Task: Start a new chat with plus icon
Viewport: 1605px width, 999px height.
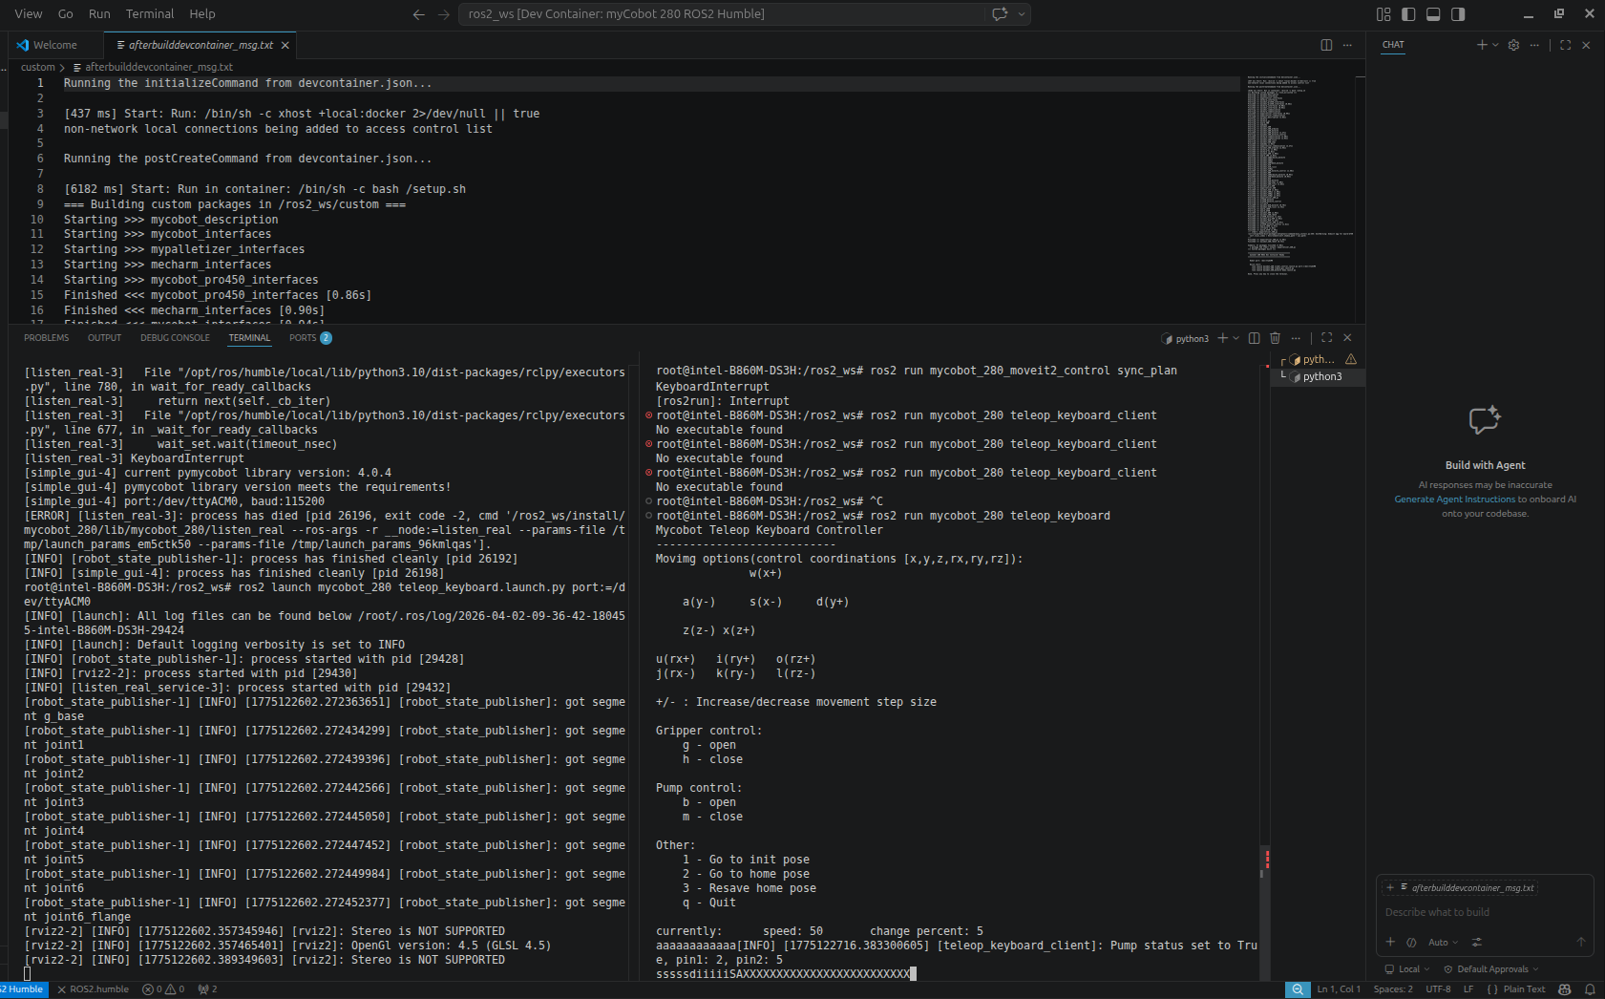Action: (1482, 45)
